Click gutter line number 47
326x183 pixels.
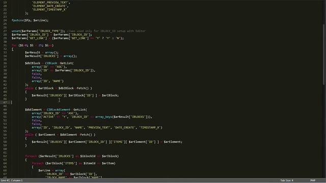(x=5, y=103)
